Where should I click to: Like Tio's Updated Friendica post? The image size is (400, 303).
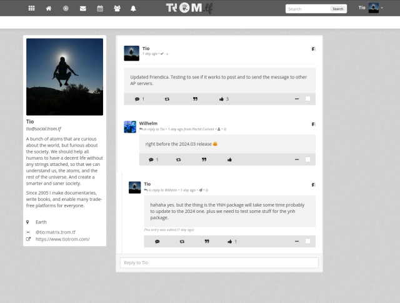pyautogui.click(x=221, y=99)
